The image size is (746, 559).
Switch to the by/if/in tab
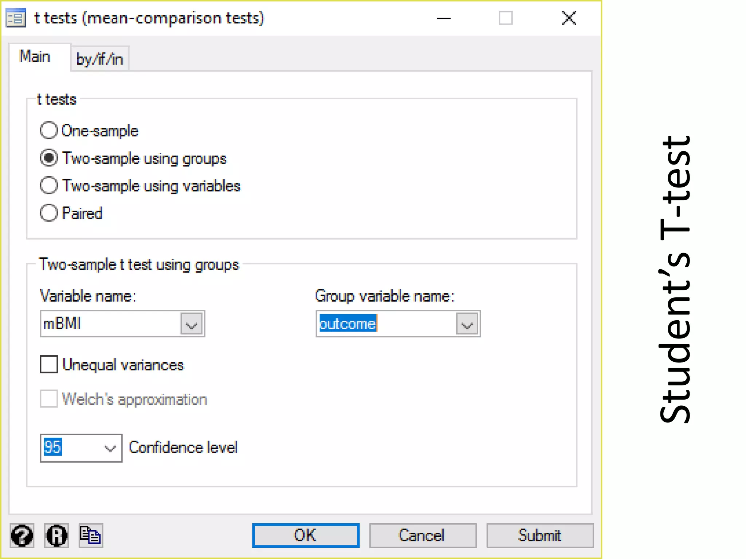tap(100, 59)
